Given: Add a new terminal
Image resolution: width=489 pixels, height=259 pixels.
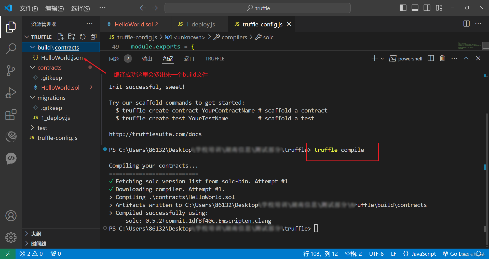Looking at the screenshot, I should (374, 58).
